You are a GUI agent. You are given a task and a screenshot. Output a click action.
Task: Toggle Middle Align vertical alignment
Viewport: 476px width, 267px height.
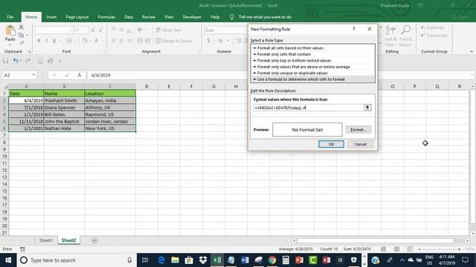click(x=121, y=30)
